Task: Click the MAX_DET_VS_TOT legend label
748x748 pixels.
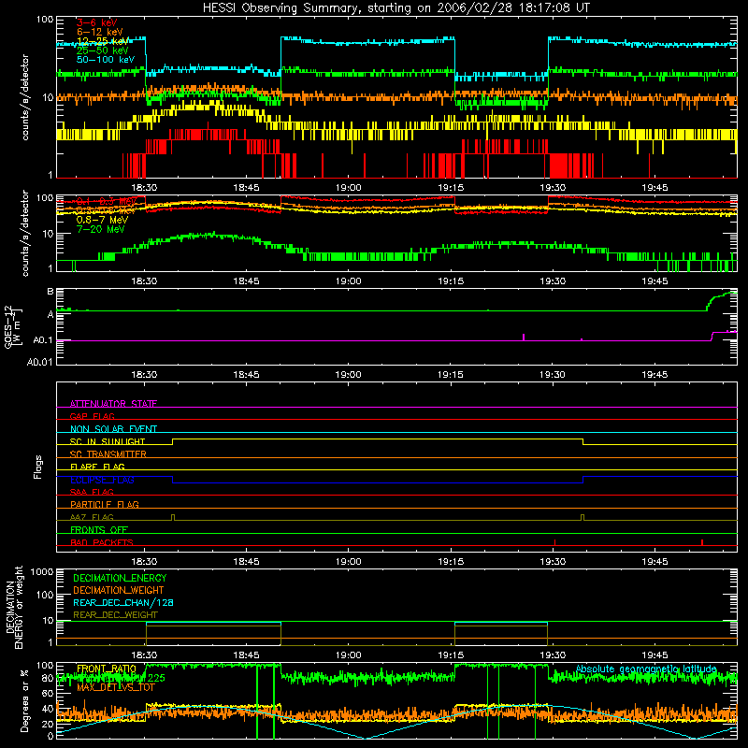Action: pos(116,687)
